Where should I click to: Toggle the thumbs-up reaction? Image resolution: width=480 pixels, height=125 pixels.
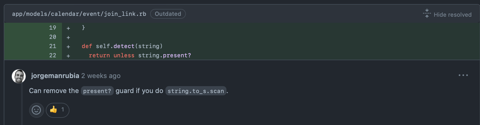[58, 110]
